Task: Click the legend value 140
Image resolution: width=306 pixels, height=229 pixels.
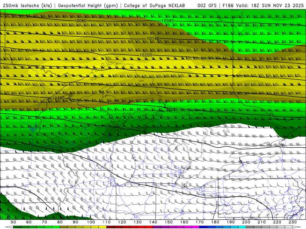Action: click(153, 222)
